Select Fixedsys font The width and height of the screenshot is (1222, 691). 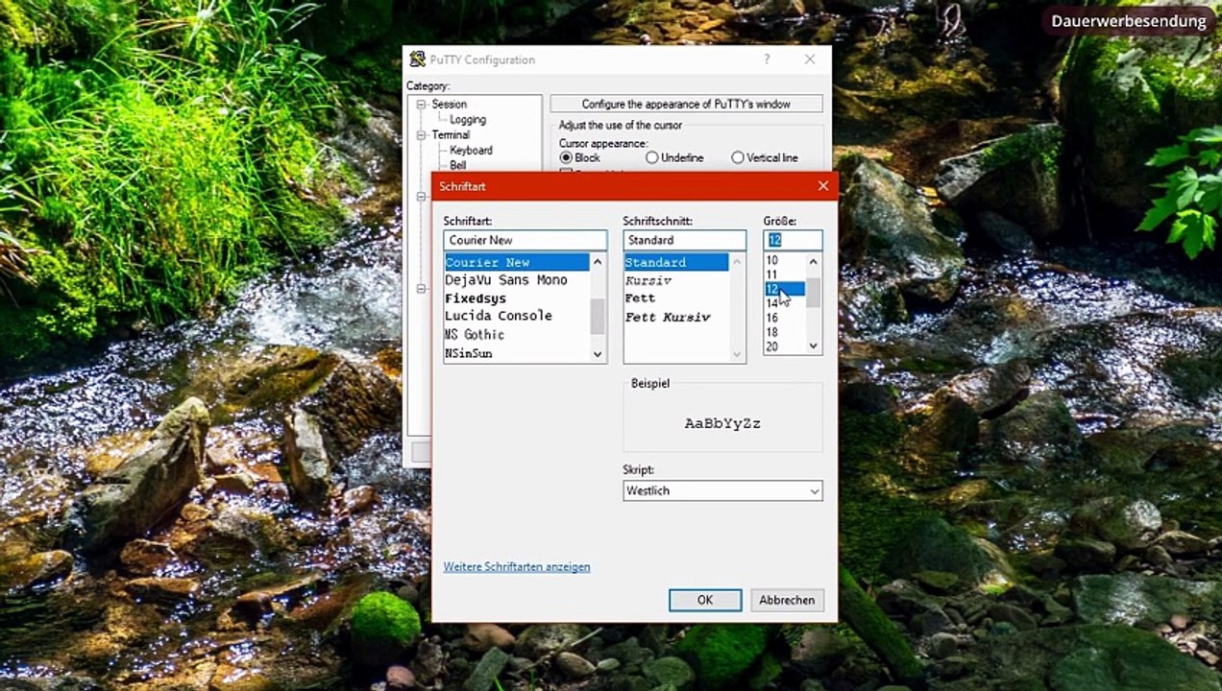point(517,298)
